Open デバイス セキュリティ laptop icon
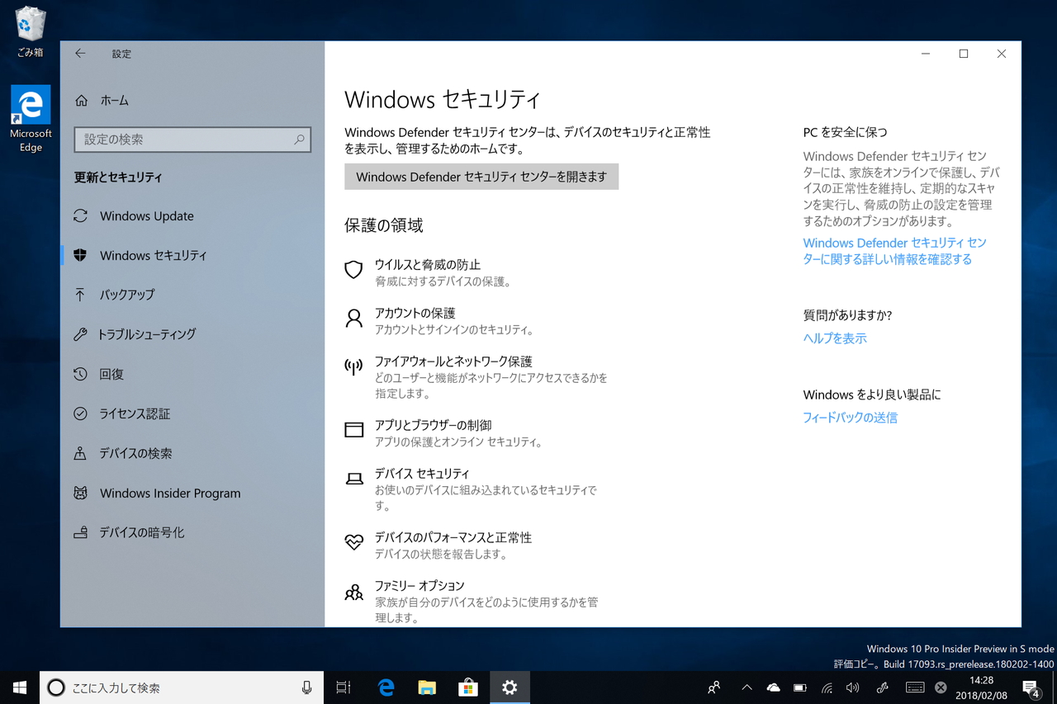The image size is (1057, 704). pyautogui.click(x=353, y=479)
